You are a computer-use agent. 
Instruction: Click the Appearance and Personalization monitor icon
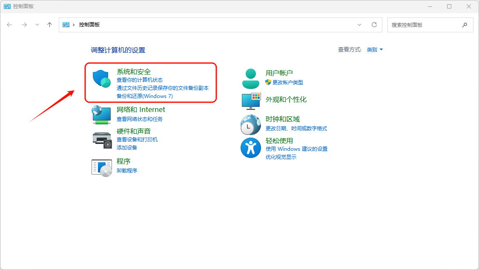coord(251,101)
